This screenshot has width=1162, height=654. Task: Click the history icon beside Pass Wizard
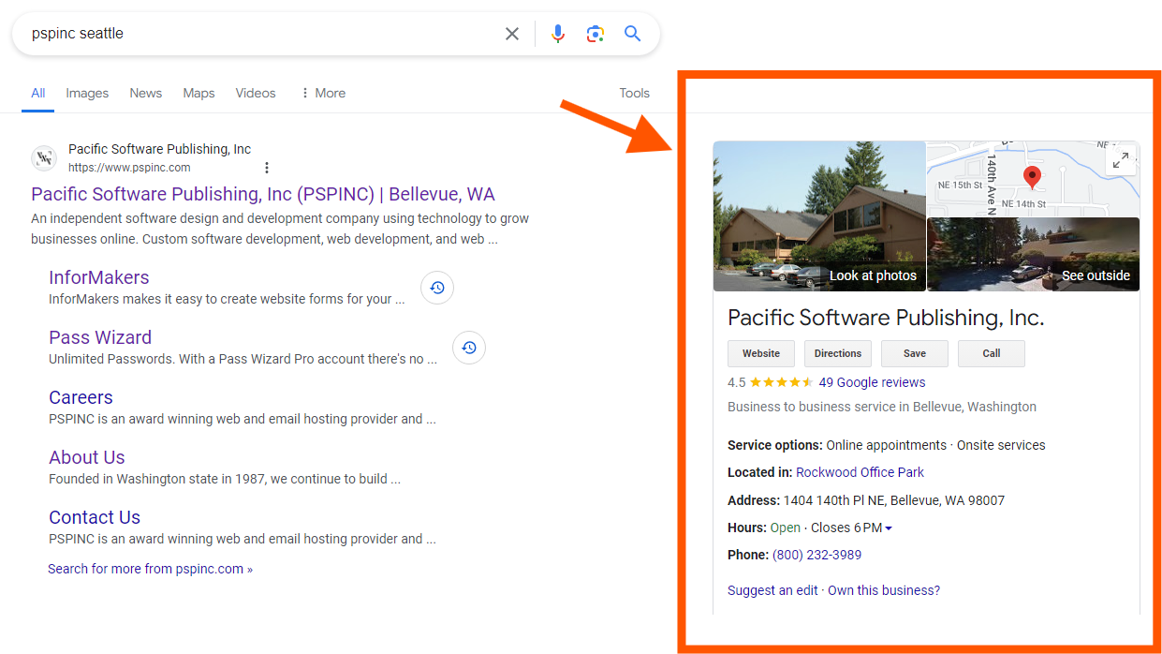click(x=469, y=348)
